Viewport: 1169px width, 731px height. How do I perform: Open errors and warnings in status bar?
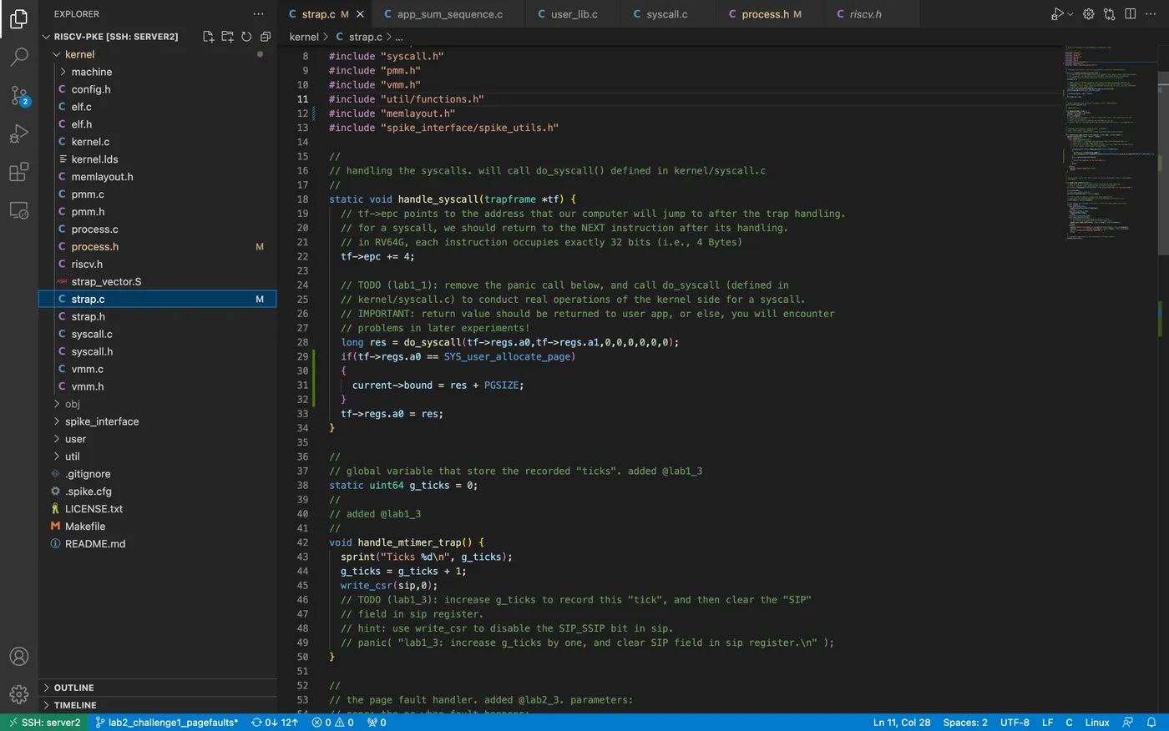pos(332,723)
